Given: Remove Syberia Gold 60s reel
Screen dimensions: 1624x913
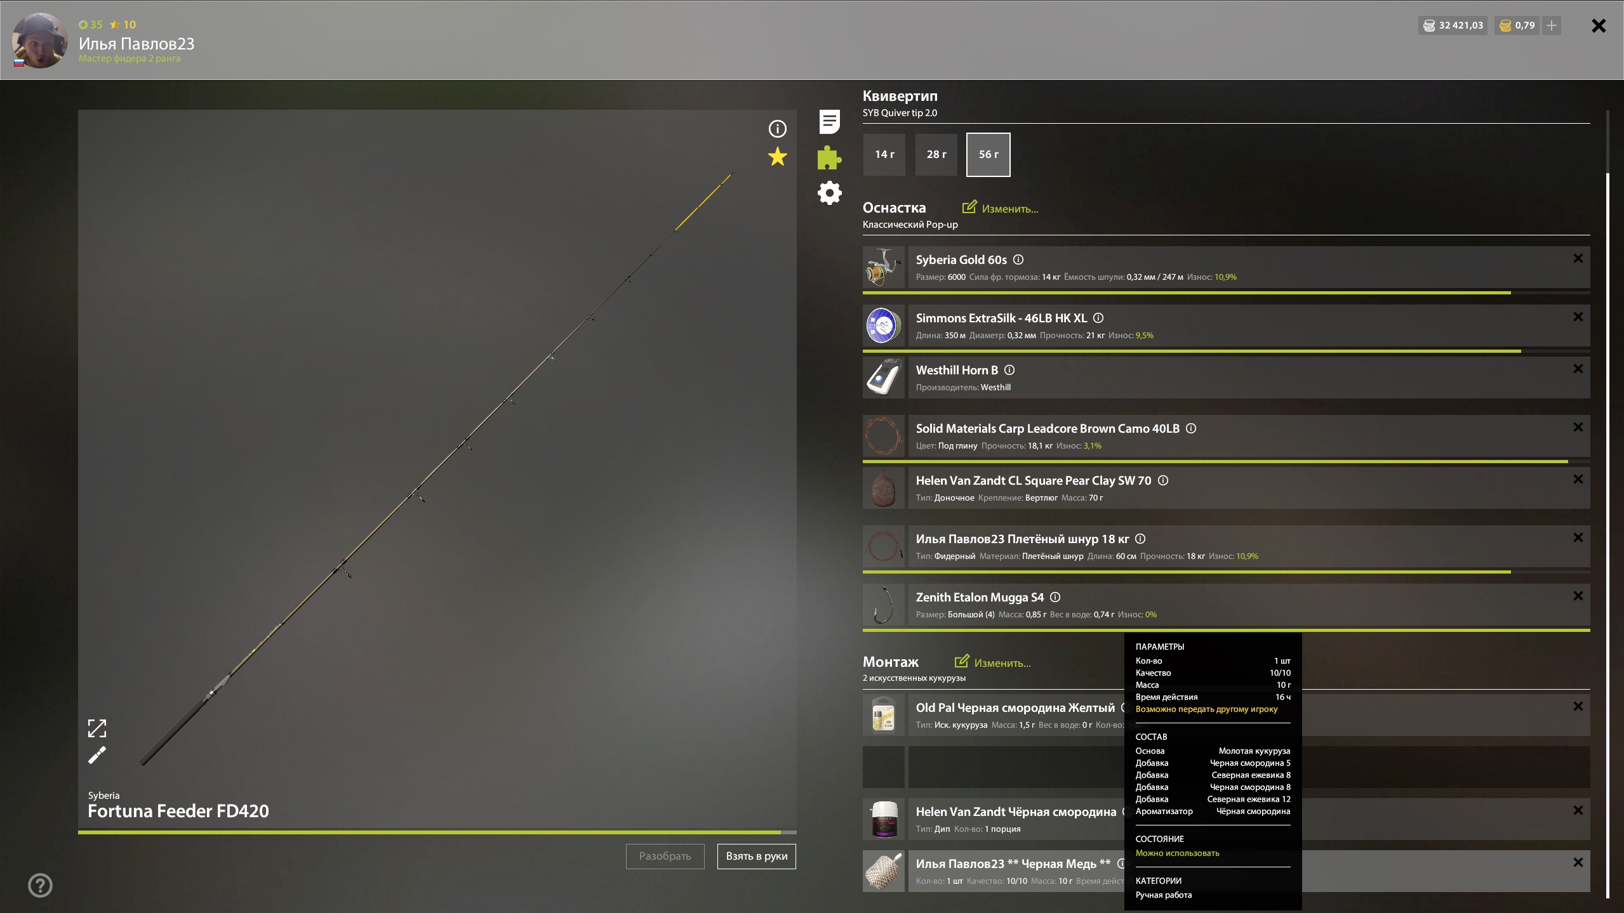Looking at the screenshot, I should [1578, 258].
